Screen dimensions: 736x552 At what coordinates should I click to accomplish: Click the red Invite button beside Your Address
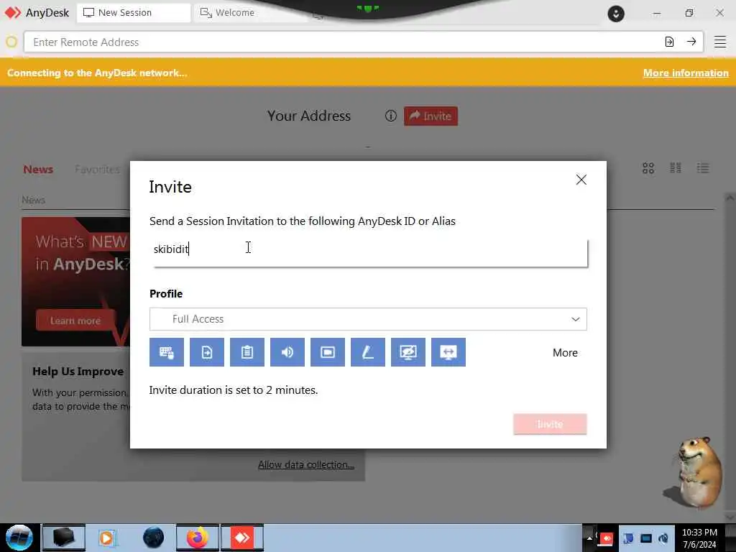pyautogui.click(x=431, y=116)
